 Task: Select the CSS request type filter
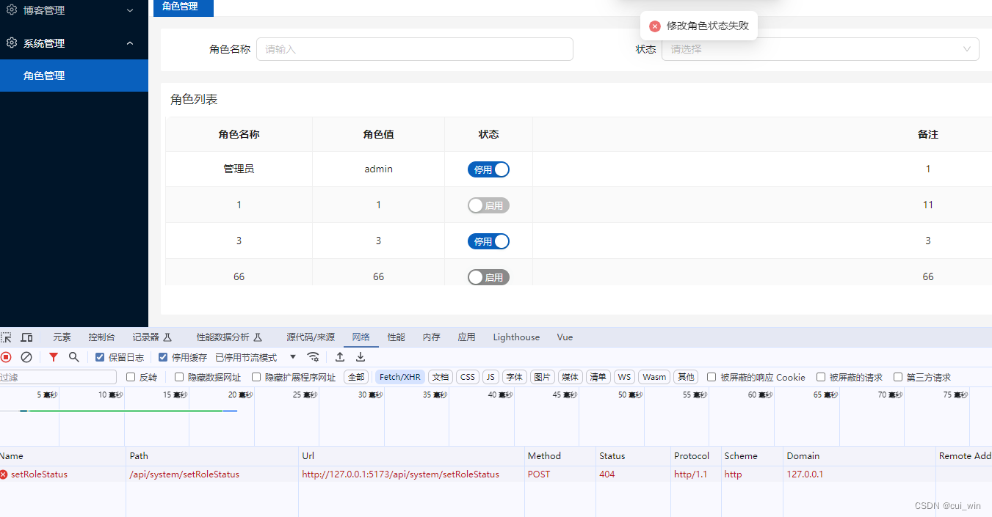pyautogui.click(x=468, y=377)
